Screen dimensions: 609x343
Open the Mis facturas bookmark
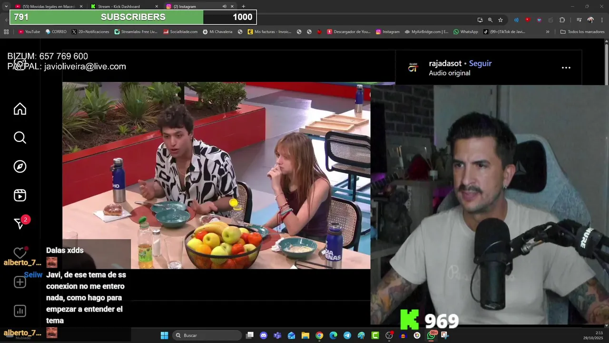pos(269,32)
